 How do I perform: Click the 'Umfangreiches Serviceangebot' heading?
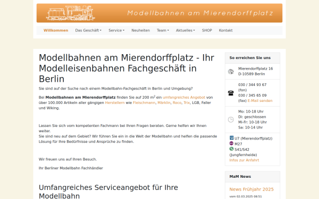coord(108,192)
